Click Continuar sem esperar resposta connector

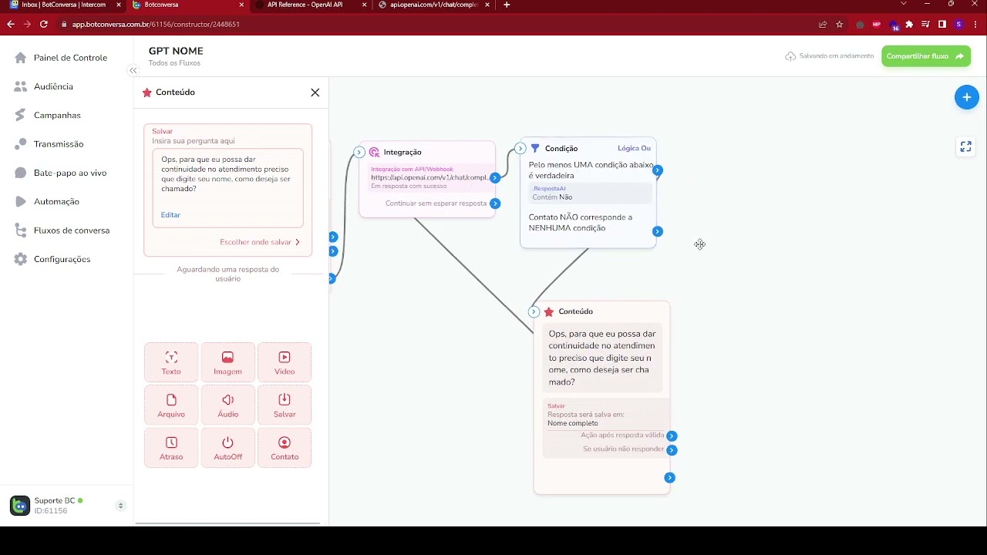(x=495, y=203)
